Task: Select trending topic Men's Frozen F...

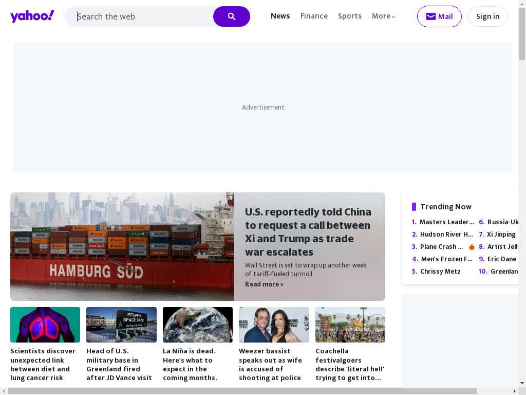Action: (447, 259)
